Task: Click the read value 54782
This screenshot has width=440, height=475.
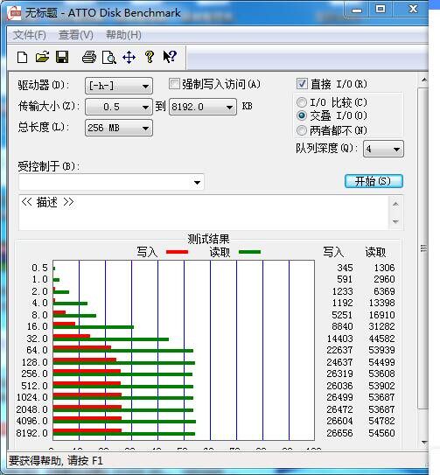Action: (x=381, y=421)
